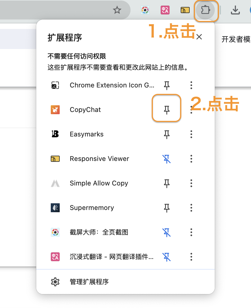Click the 沉浸式翻译 icon in the toolbar
251x308 pixels.
(x=165, y=10)
